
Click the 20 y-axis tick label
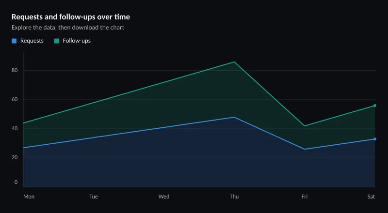(x=15, y=158)
